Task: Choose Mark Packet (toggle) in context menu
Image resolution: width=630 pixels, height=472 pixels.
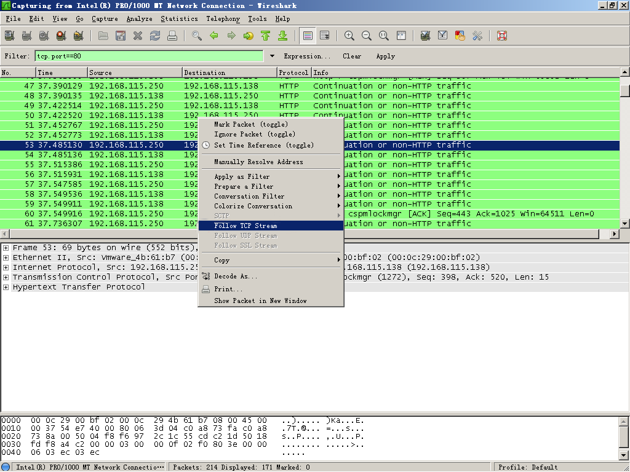Action: (271, 124)
